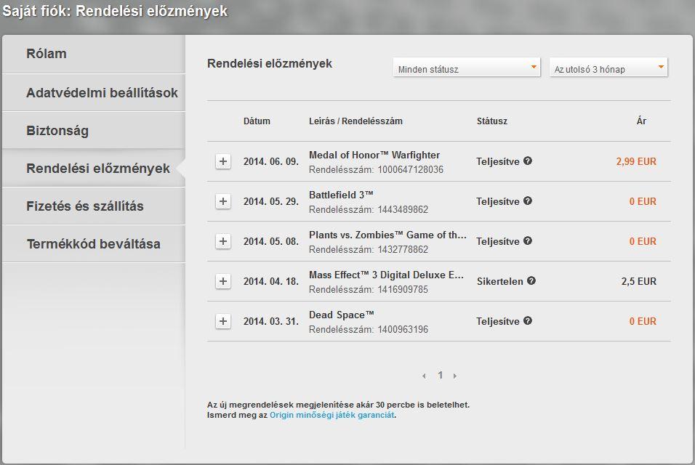This screenshot has width=695, height=465.
Task: Click the date 2014. 04. 18.
Action: click(271, 281)
